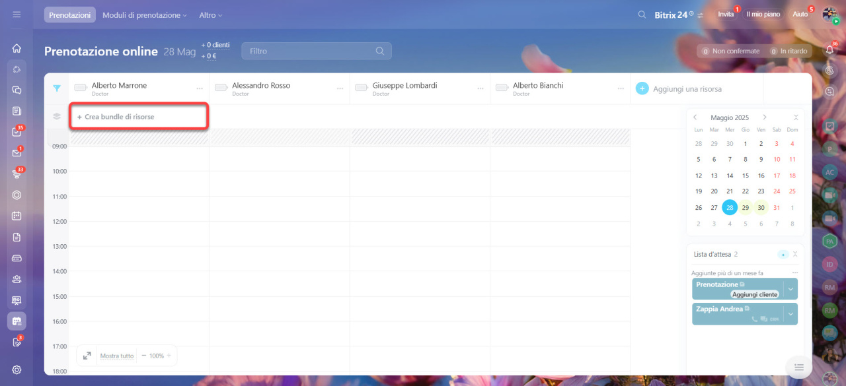
Task: Click the Invita button
Action: (x=726, y=14)
